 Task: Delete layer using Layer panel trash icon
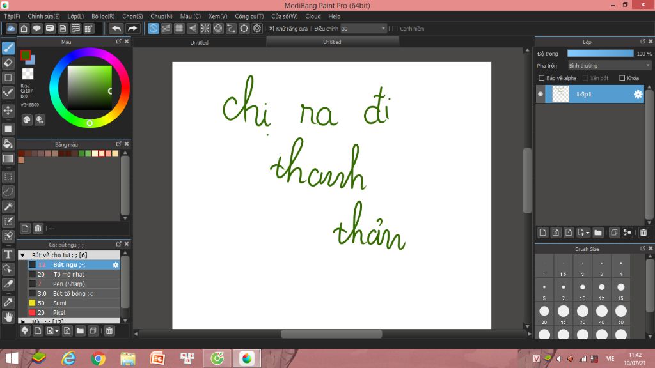click(643, 233)
